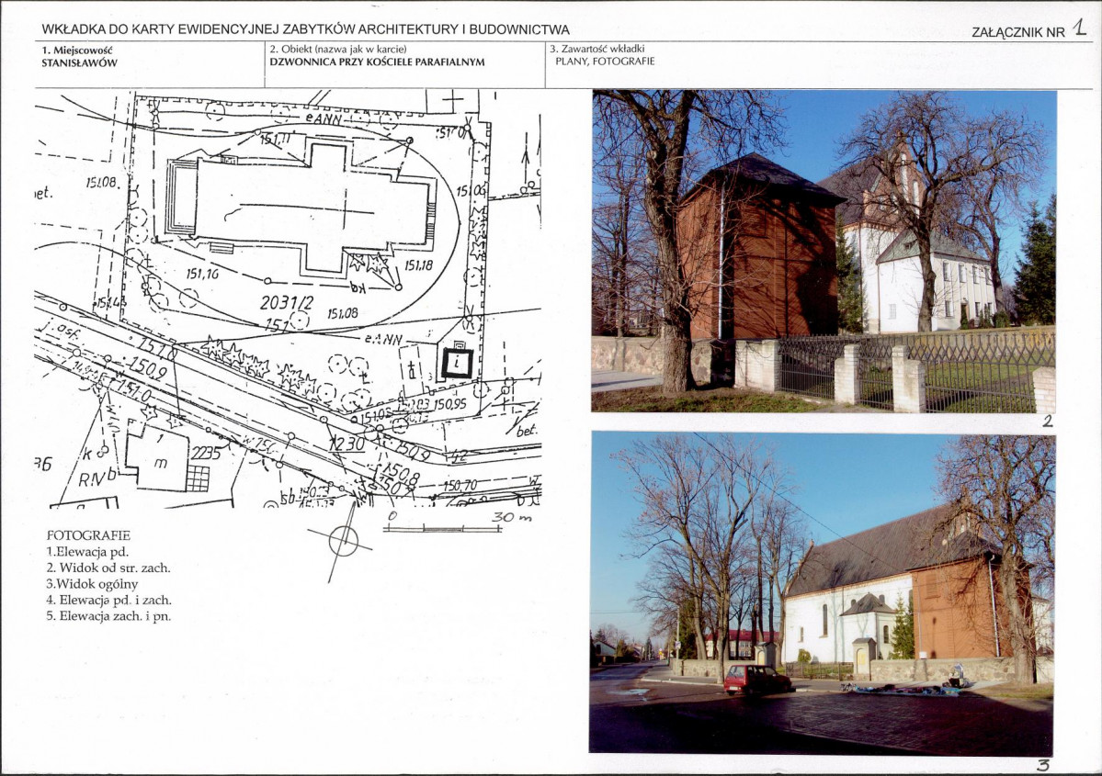Click the 'eANN' label at the top of the map
Image resolution: width=1102 pixels, height=776 pixels.
coord(324,119)
